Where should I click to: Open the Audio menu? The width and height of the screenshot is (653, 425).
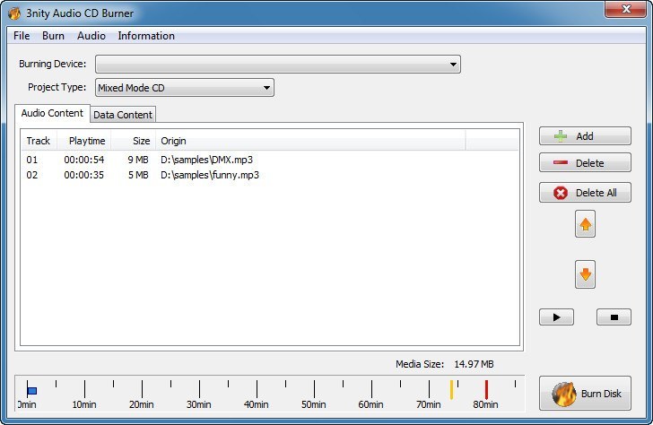tap(91, 36)
